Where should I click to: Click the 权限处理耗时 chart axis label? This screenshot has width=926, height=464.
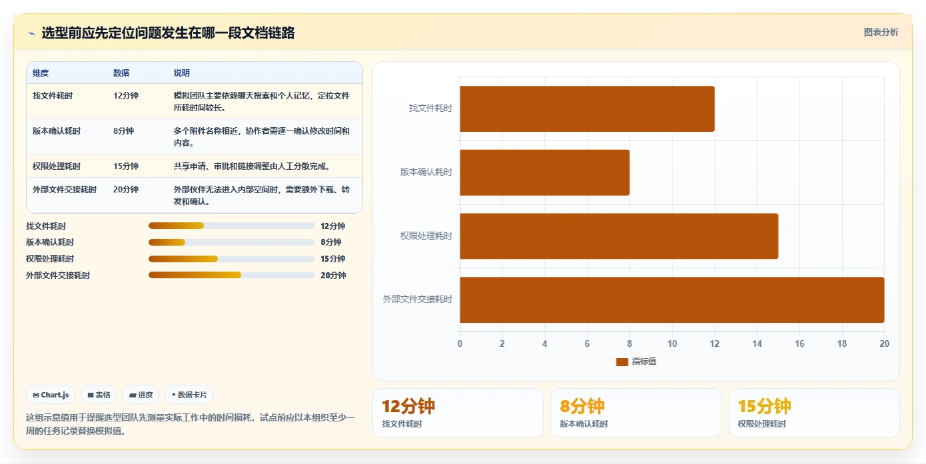point(426,236)
